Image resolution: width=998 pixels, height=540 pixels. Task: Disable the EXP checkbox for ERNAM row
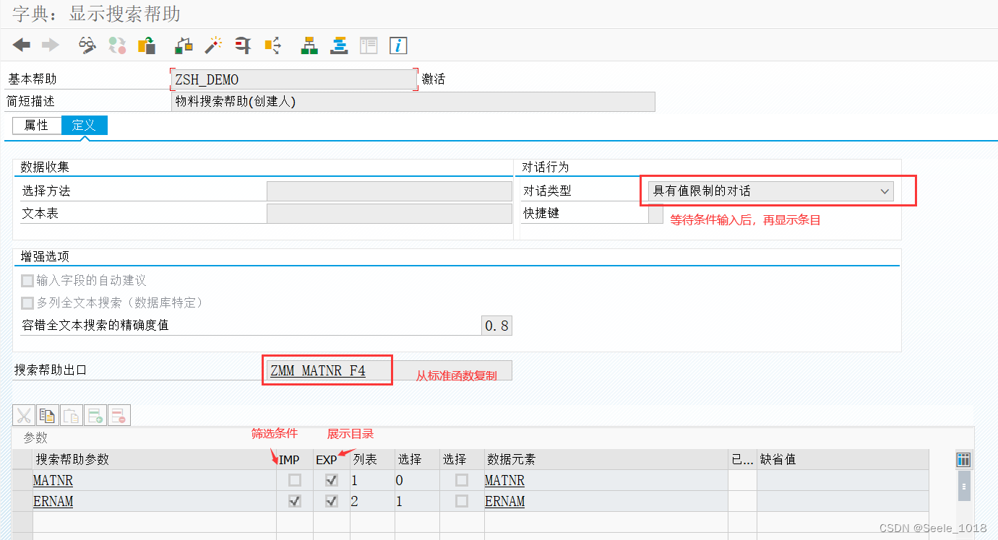331,500
